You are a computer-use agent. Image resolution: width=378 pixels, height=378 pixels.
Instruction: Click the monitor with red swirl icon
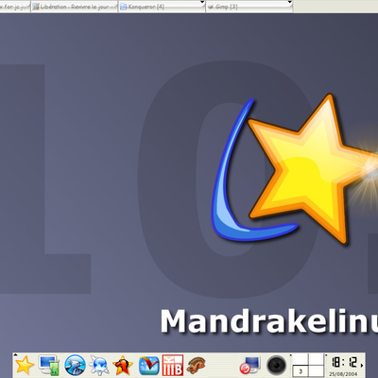point(249,365)
